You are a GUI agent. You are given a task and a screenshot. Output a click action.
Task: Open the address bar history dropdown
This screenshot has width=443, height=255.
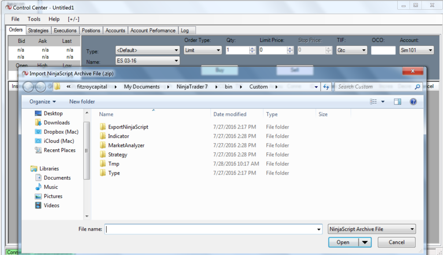click(316, 87)
